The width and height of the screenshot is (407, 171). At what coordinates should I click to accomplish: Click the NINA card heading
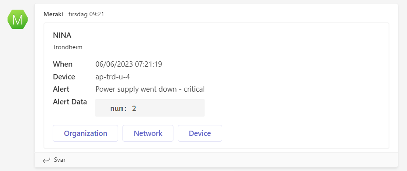(x=62, y=35)
